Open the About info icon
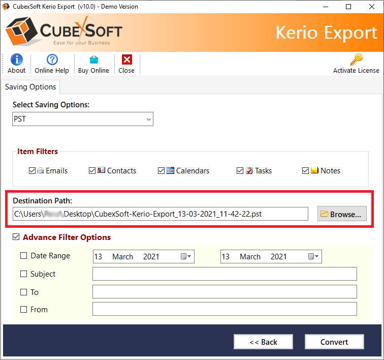The image size is (384, 360). 17,59
